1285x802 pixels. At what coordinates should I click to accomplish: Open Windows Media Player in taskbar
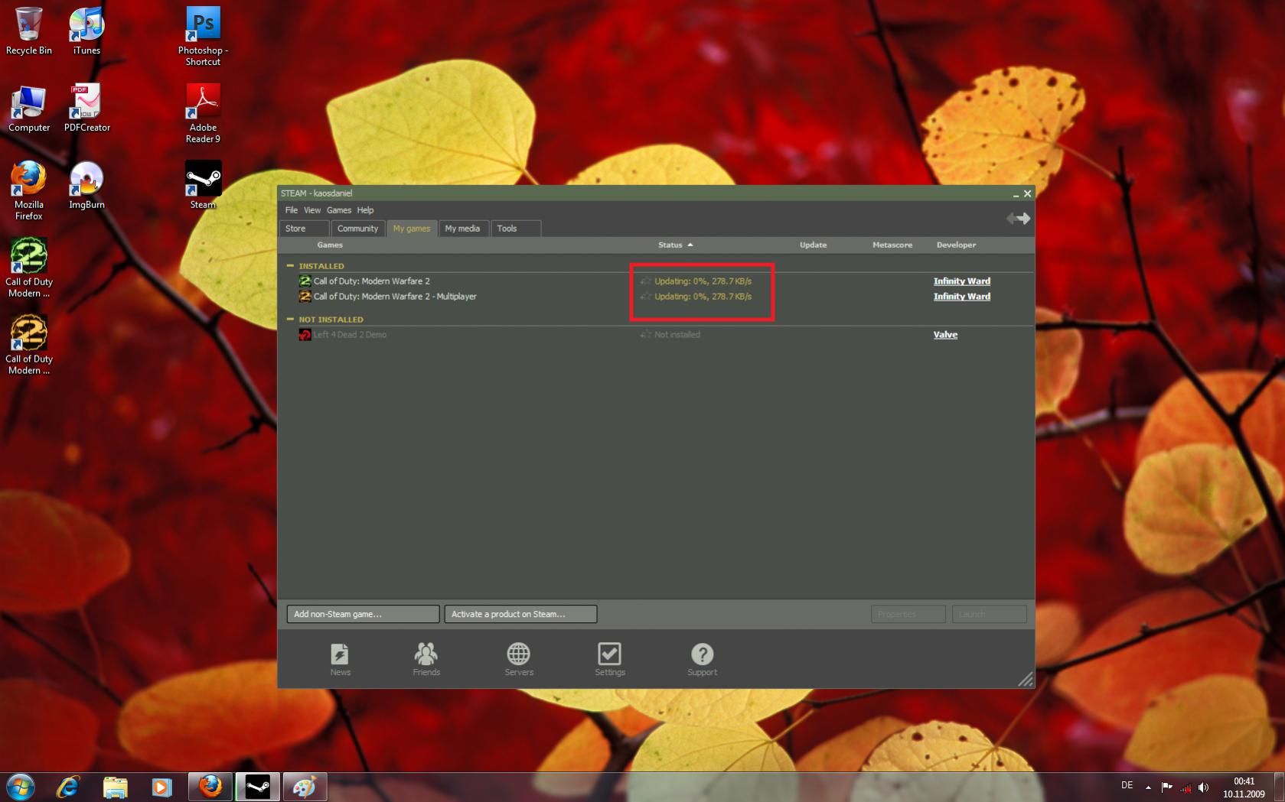pos(161,787)
